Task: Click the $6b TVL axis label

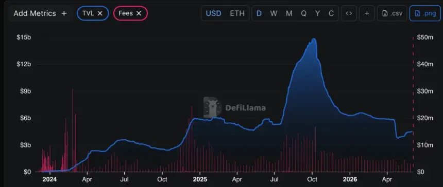Action: tap(25, 118)
